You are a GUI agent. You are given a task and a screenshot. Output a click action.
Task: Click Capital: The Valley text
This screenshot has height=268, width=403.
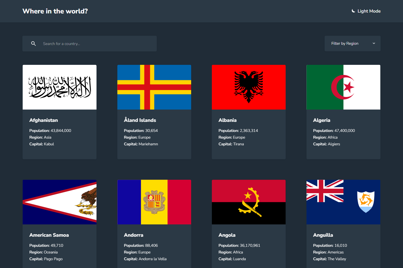tap(330, 259)
